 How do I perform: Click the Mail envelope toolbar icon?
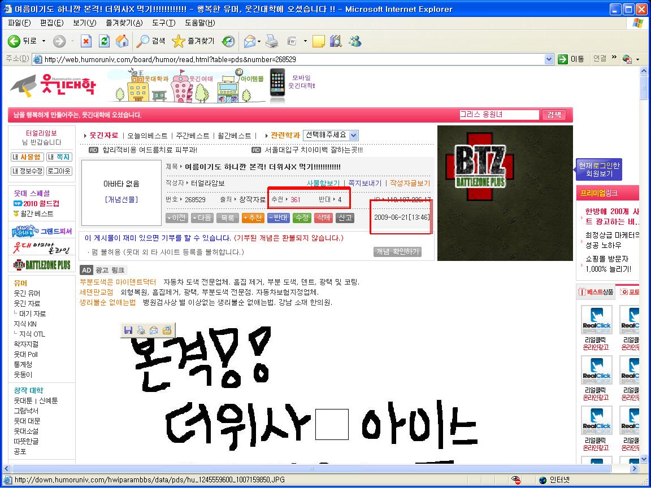tap(250, 41)
